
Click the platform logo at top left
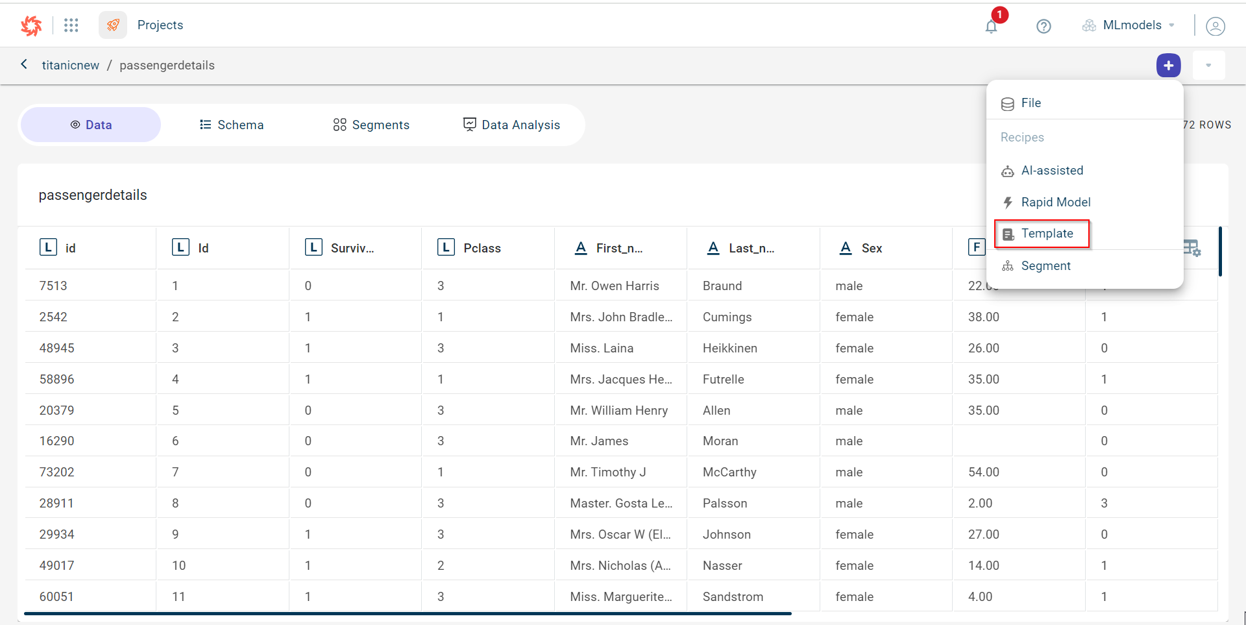31,25
